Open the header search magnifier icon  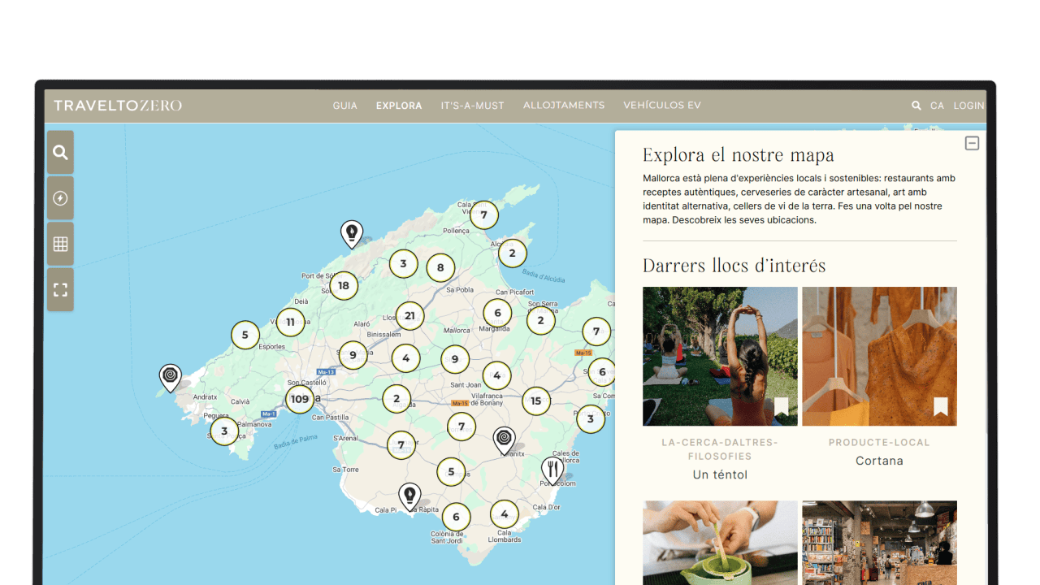click(x=916, y=106)
